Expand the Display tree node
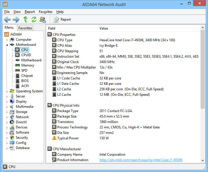 pos(7,102)
